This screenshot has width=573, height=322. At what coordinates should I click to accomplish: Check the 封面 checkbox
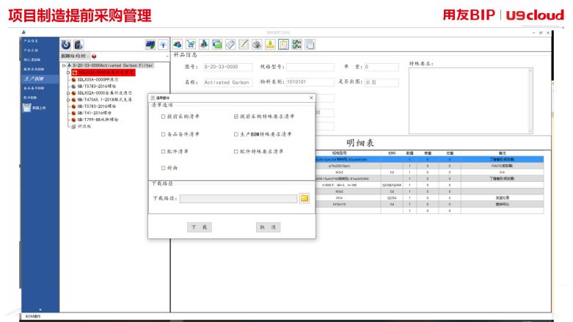163,168
